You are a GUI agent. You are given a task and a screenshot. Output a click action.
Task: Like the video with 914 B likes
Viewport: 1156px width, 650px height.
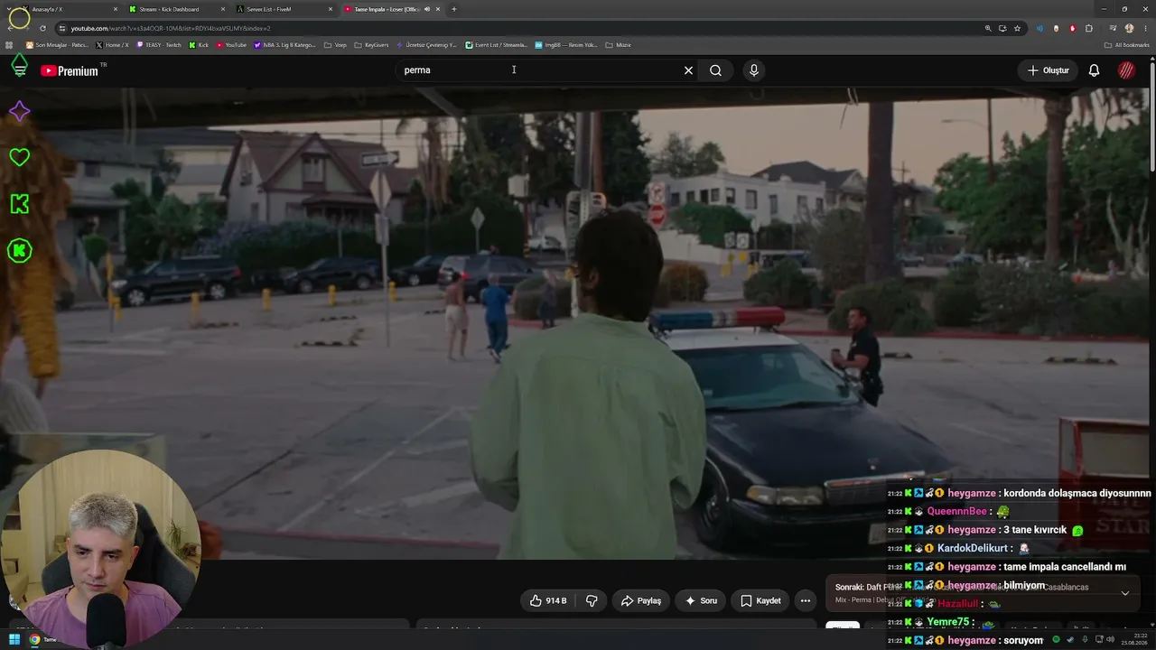(x=548, y=600)
